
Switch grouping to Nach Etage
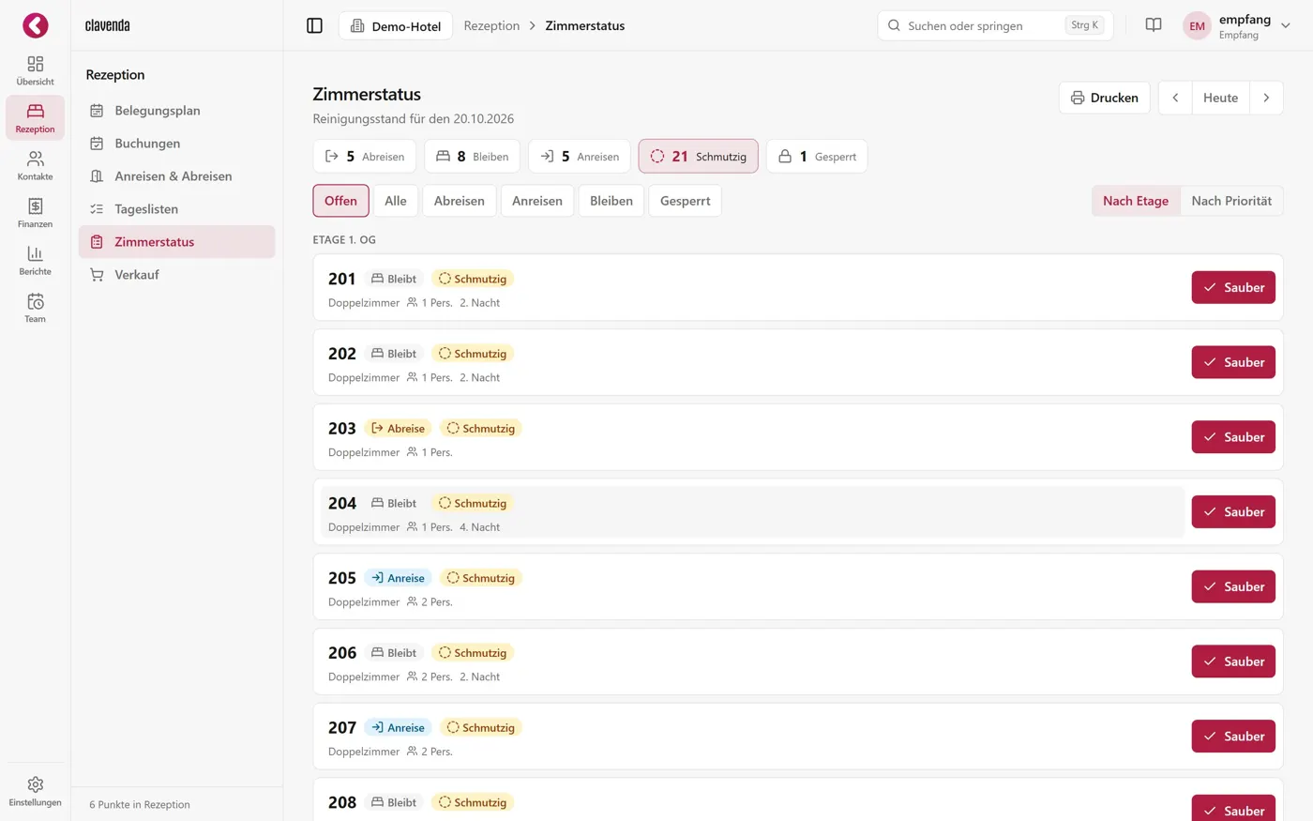tap(1136, 201)
